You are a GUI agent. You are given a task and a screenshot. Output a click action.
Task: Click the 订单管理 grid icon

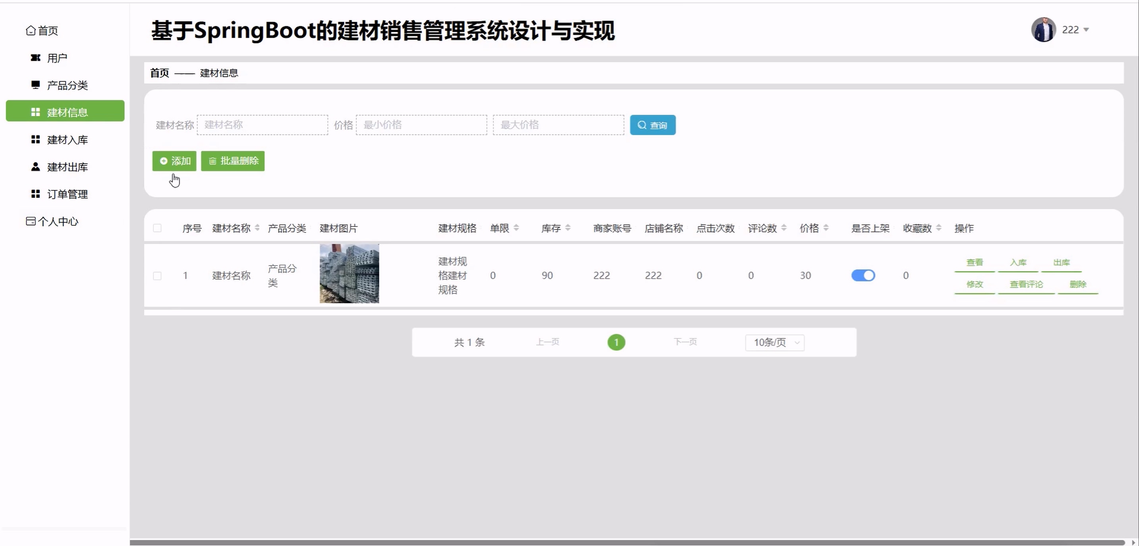(x=35, y=194)
